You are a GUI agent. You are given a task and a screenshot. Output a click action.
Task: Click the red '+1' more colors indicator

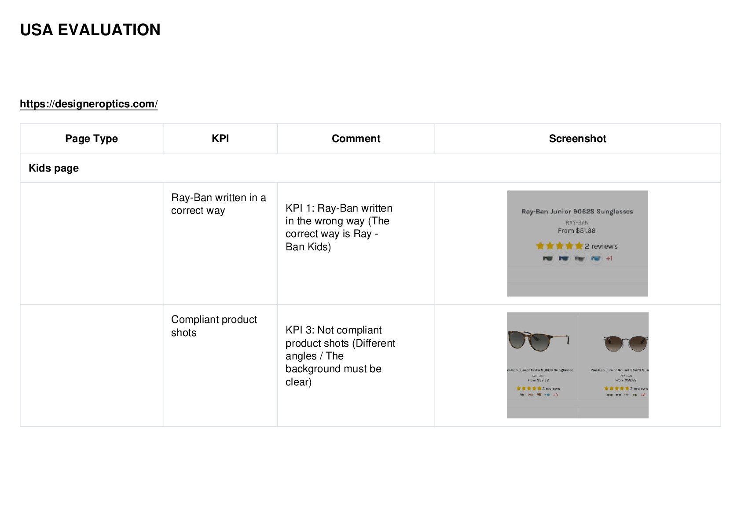tap(609, 258)
